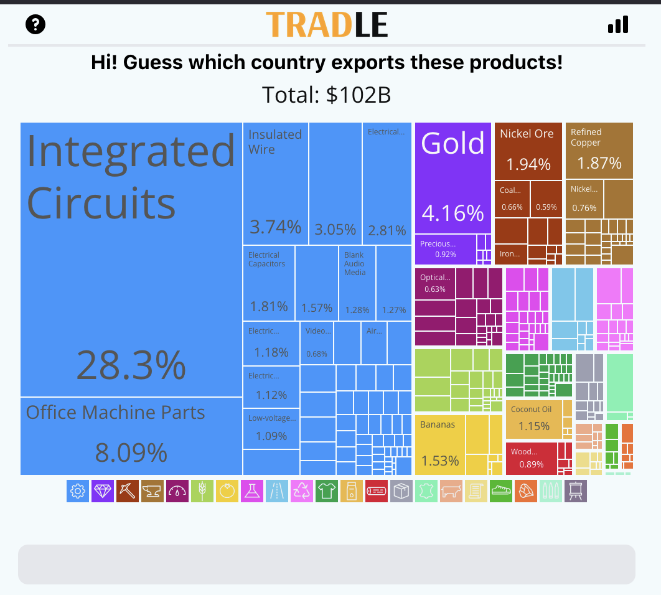This screenshot has width=661, height=595.
Task: Click the Nickel Ore 1.94% tile
Action: tap(528, 151)
